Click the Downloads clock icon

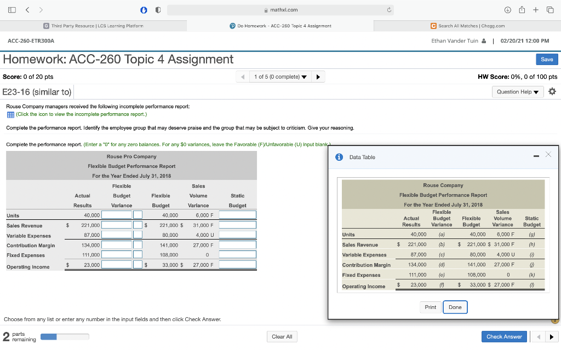[508, 10]
